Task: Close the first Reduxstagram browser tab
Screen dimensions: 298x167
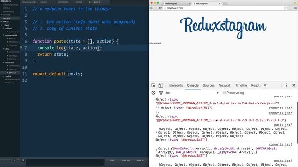Action: tap(189, 4)
